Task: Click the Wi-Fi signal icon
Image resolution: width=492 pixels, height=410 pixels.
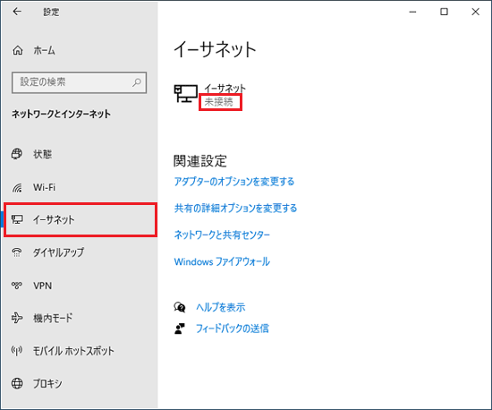Action: click(x=17, y=187)
